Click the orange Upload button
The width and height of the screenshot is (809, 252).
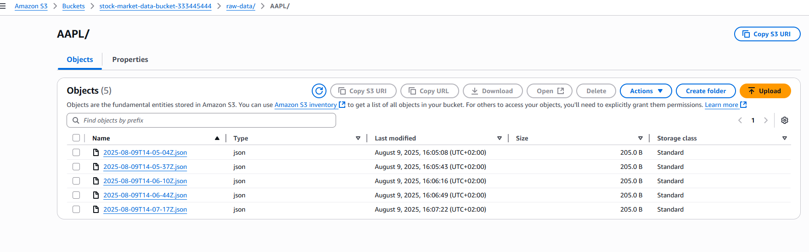click(765, 91)
